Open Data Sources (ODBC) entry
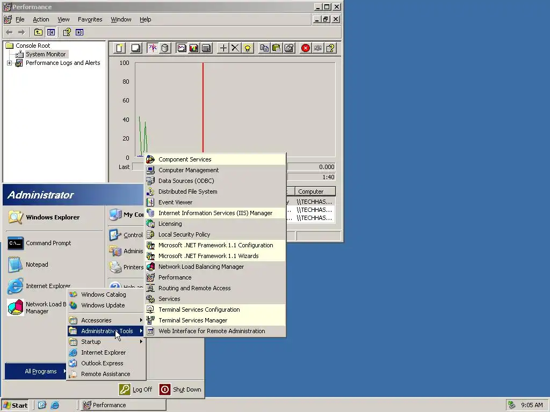Image resolution: width=550 pixels, height=412 pixels. click(215, 181)
